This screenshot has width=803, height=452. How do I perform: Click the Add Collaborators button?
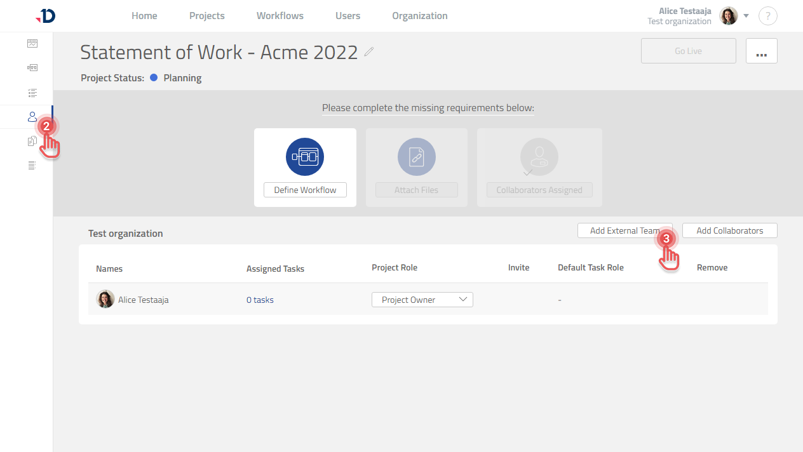click(x=729, y=230)
